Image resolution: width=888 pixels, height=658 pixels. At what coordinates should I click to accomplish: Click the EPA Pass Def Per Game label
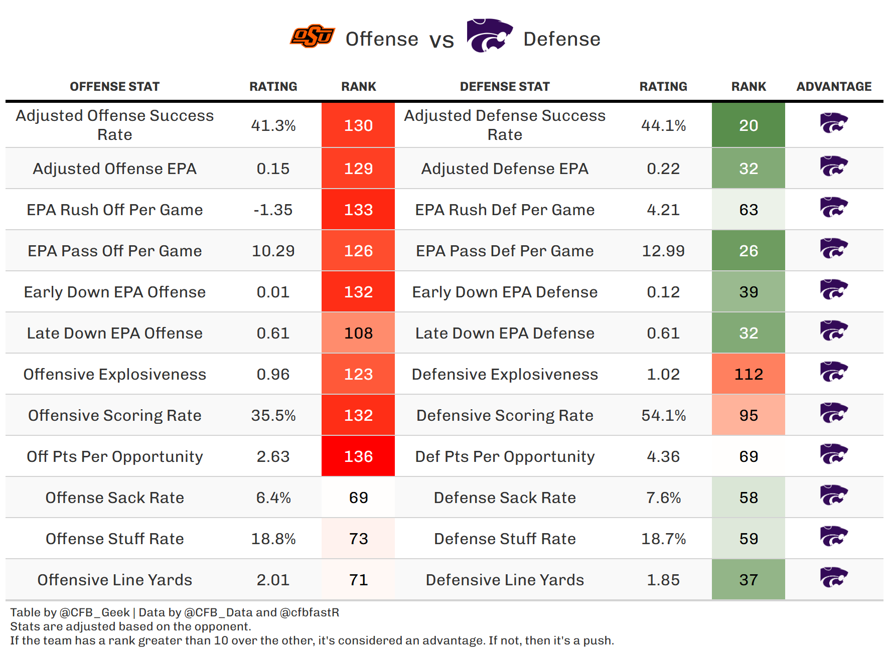(x=505, y=251)
